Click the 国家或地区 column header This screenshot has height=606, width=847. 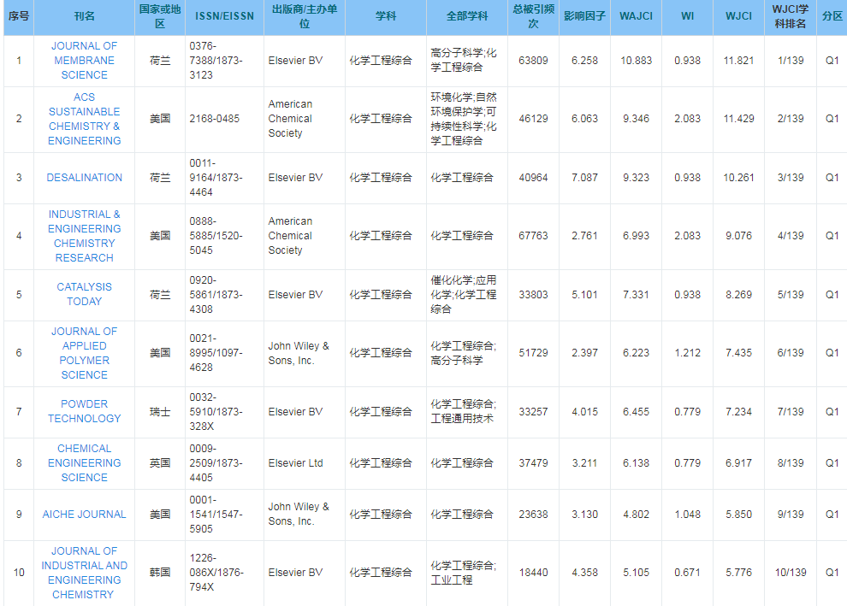pyautogui.click(x=160, y=16)
